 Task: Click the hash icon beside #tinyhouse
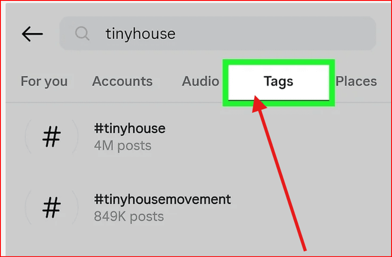(51, 137)
